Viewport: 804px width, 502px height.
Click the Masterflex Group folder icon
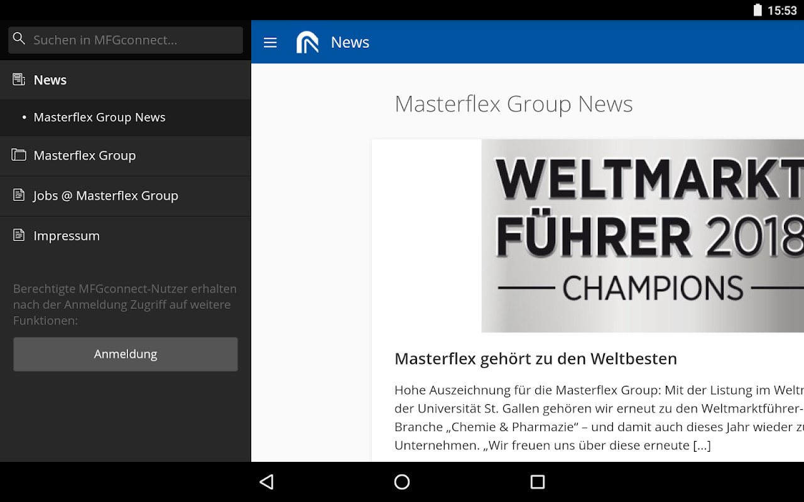[19, 155]
